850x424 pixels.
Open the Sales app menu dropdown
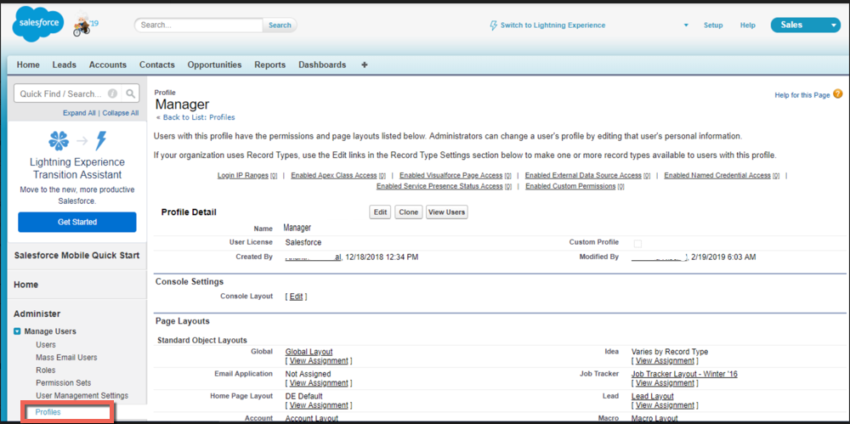pyautogui.click(x=833, y=25)
